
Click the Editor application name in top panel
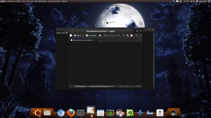tap(3, 1)
